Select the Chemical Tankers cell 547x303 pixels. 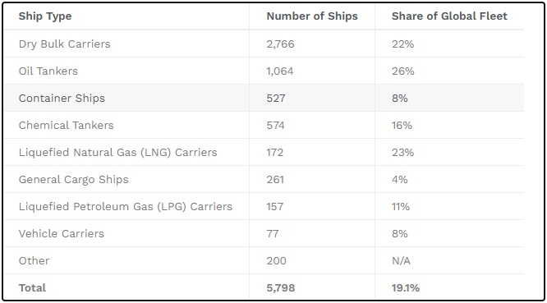click(67, 125)
